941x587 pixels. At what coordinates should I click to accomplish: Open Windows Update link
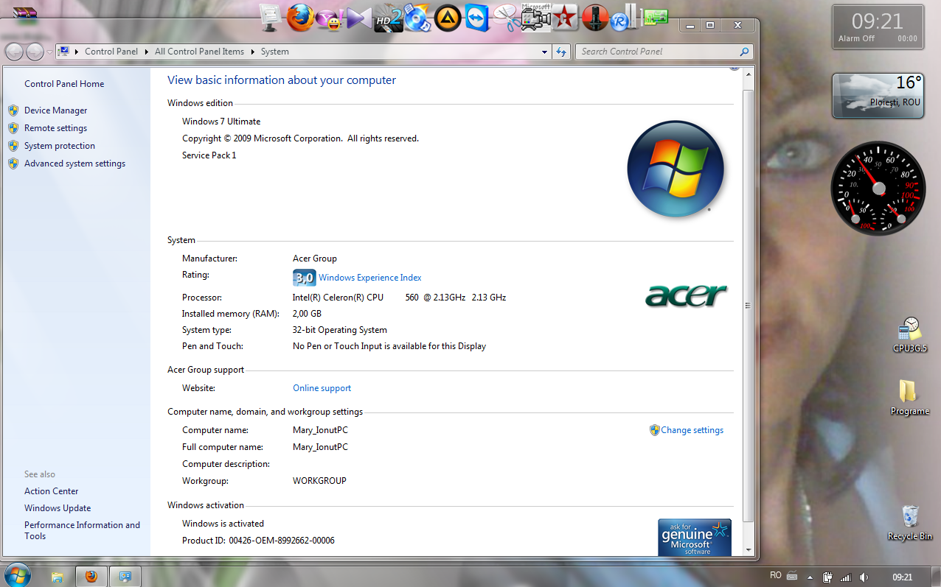point(58,508)
